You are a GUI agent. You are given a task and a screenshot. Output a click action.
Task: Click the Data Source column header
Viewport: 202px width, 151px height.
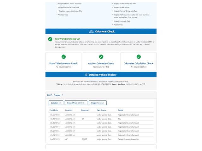(101, 110)
